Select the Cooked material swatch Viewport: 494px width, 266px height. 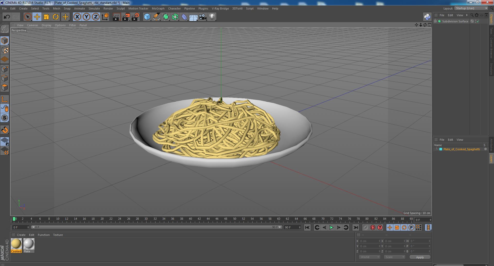click(16, 246)
